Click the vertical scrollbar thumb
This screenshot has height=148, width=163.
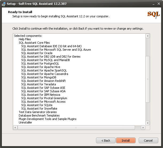click(x=148, y=79)
